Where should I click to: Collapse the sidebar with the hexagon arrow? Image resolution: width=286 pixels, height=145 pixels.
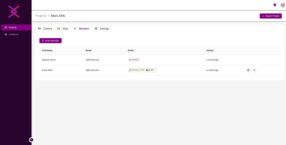(x=31, y=140)
